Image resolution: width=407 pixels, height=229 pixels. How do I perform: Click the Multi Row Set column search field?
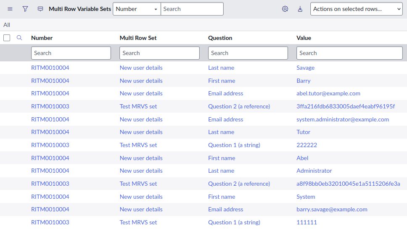click(159, 53)
